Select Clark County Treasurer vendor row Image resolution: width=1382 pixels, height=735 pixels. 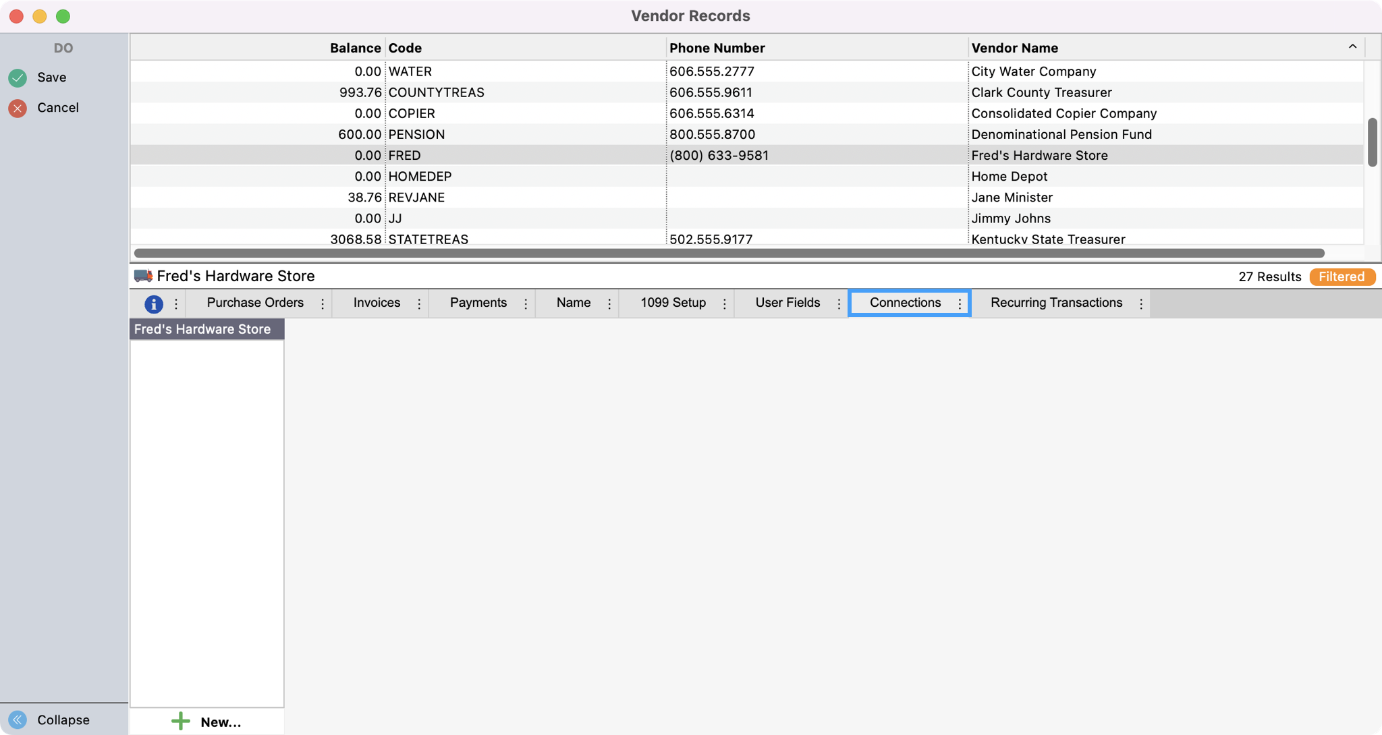(1041, 92)
